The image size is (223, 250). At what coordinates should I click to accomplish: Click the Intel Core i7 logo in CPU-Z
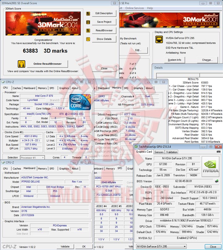tap(80, 102)
